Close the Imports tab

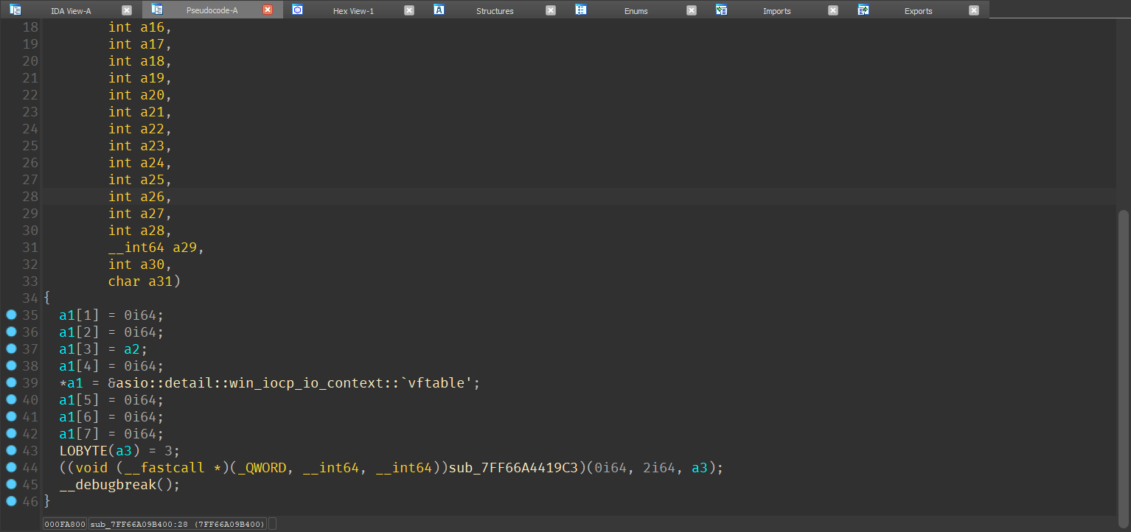[x=833, y=10]
